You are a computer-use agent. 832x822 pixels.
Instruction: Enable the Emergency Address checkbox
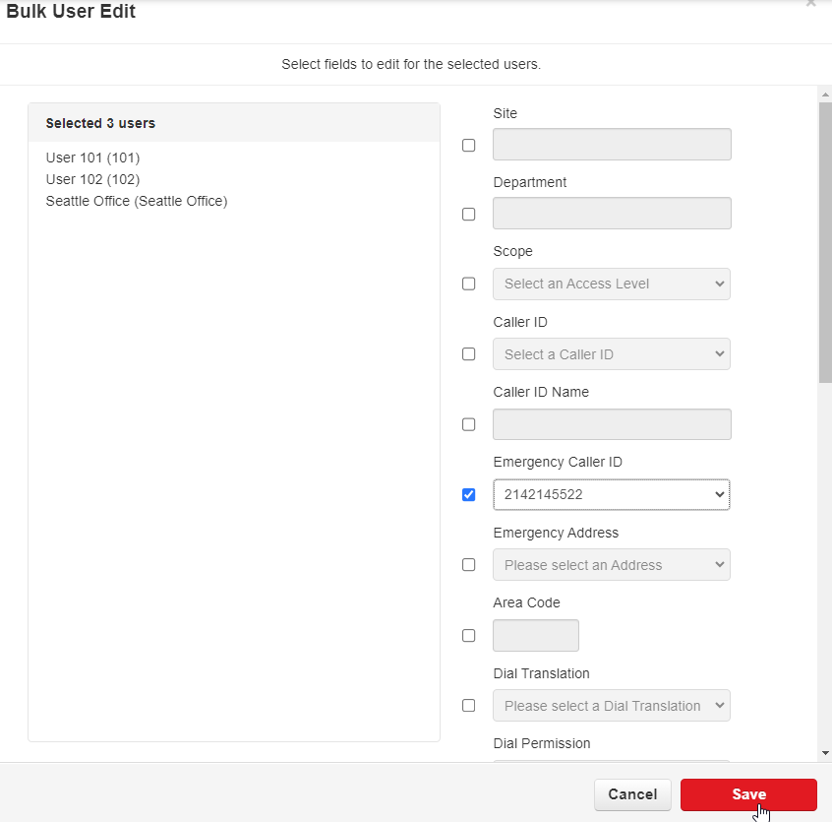(469, 565)
